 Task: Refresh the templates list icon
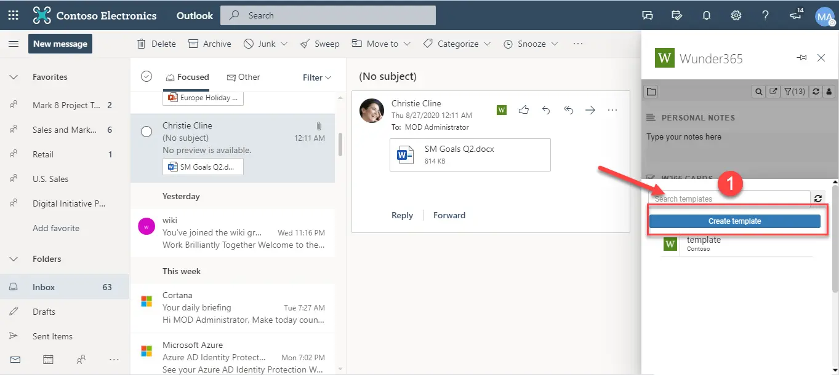tap(817, 199)
